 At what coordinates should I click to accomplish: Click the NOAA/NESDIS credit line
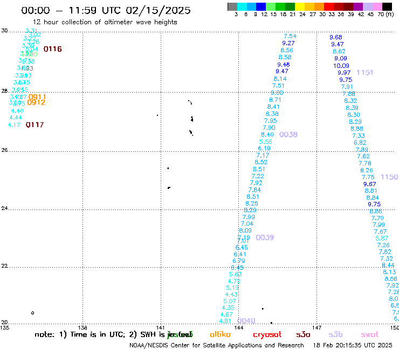click(217, 346)
